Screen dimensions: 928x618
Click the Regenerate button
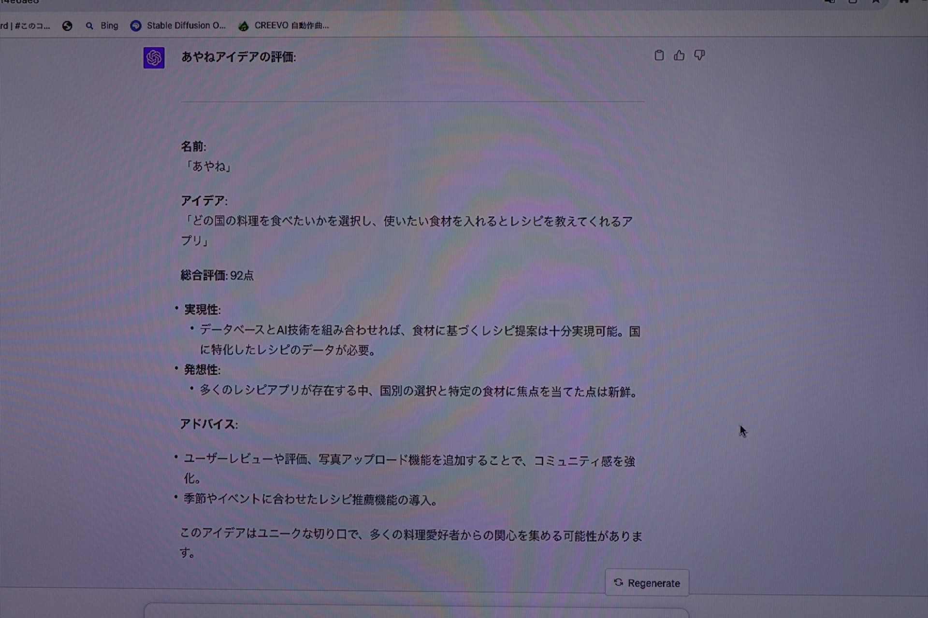point(647,583)
